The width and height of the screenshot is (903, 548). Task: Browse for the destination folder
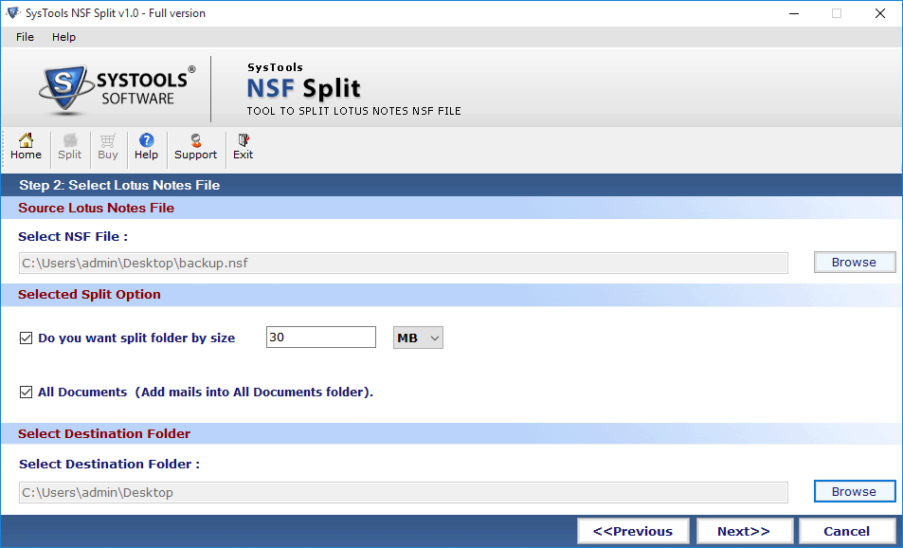(855, 491)
